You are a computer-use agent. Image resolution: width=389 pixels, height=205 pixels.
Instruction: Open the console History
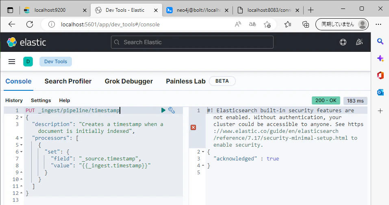pos(14,100)
